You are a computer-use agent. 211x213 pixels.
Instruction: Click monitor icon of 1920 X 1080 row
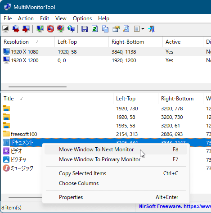(x=6, y=51)
